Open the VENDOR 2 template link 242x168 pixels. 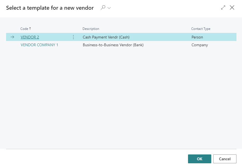coord(30,37)
